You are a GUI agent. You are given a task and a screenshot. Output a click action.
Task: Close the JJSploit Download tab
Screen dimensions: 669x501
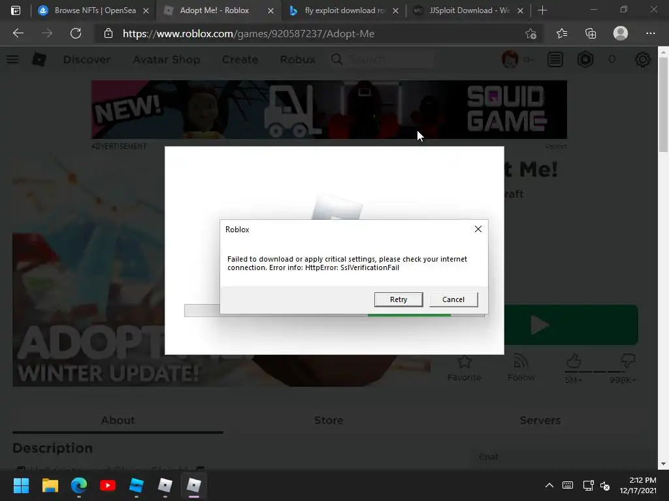click(520, 10)
